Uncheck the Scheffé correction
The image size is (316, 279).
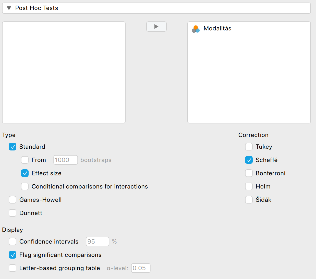(249, 160)
